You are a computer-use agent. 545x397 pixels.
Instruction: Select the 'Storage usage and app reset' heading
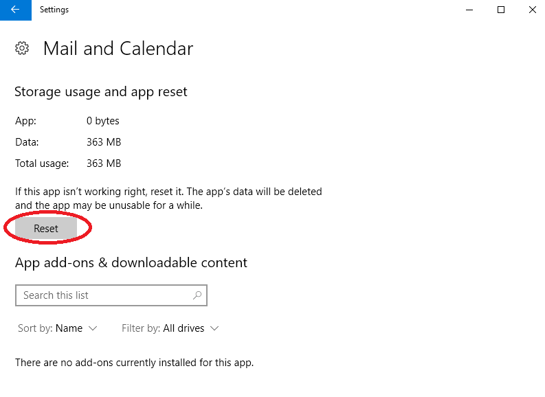(x=101, y=92)
